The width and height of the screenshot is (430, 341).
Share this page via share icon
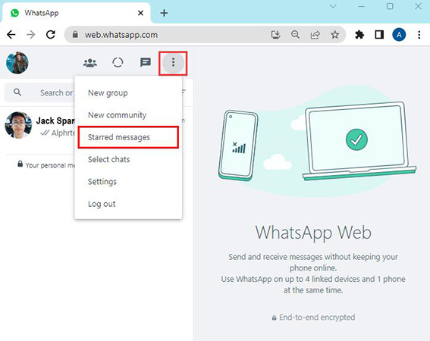pyautogui.click(x=315, y=35)
